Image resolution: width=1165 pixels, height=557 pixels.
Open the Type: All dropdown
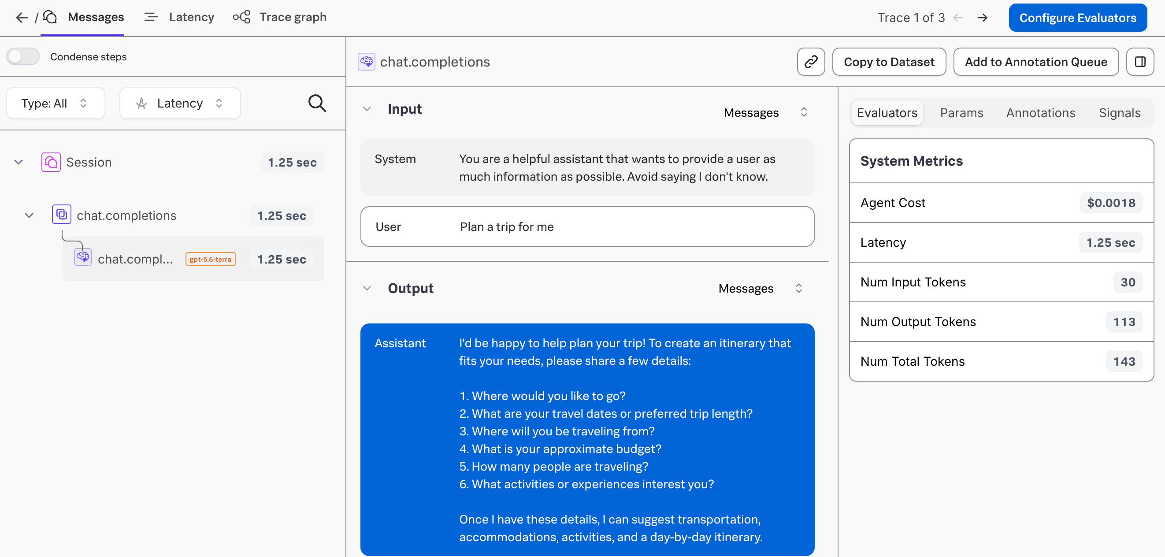tap(56, 103)
